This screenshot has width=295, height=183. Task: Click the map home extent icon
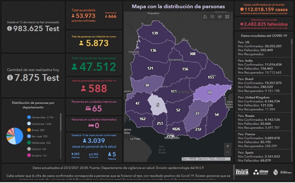205,17
